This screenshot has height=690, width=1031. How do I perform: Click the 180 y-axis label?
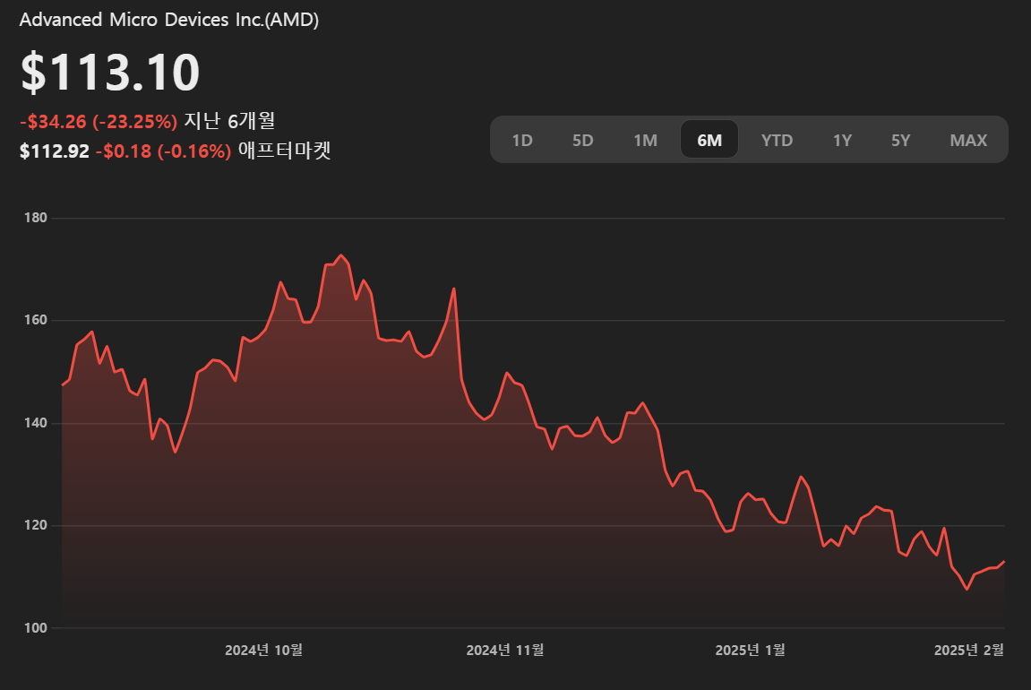tap(36, 218)
